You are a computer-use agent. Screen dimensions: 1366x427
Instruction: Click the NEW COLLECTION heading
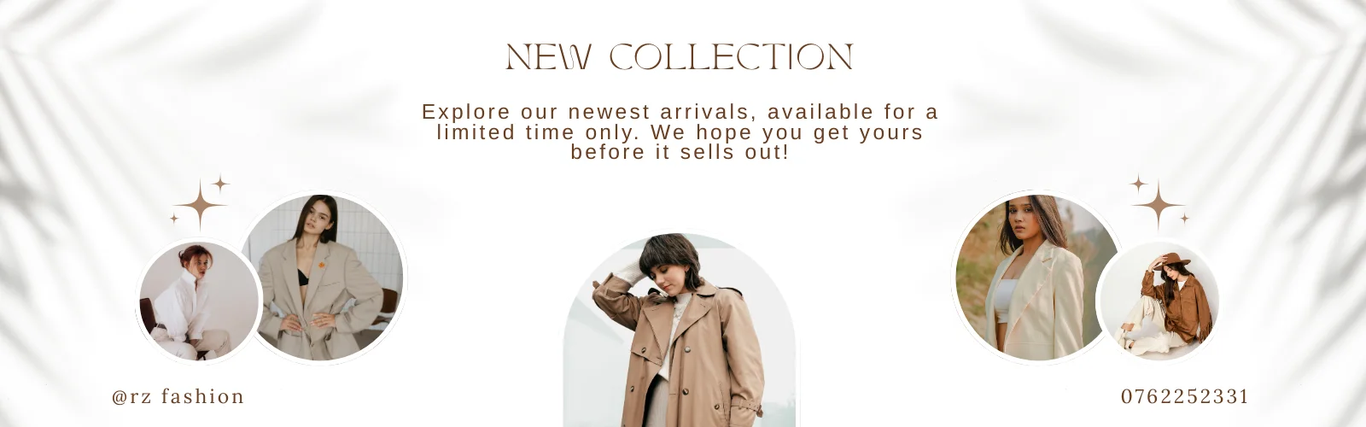click(680, 57)
